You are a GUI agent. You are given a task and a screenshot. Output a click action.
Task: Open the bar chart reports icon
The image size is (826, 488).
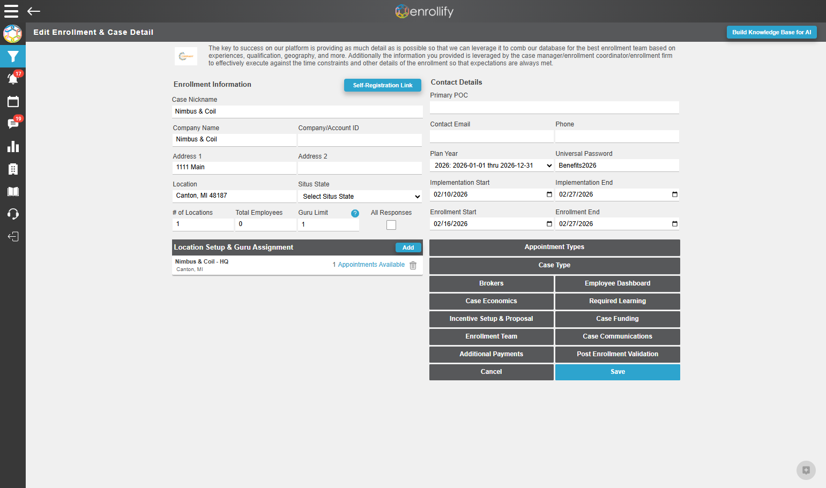pos(13,146)
